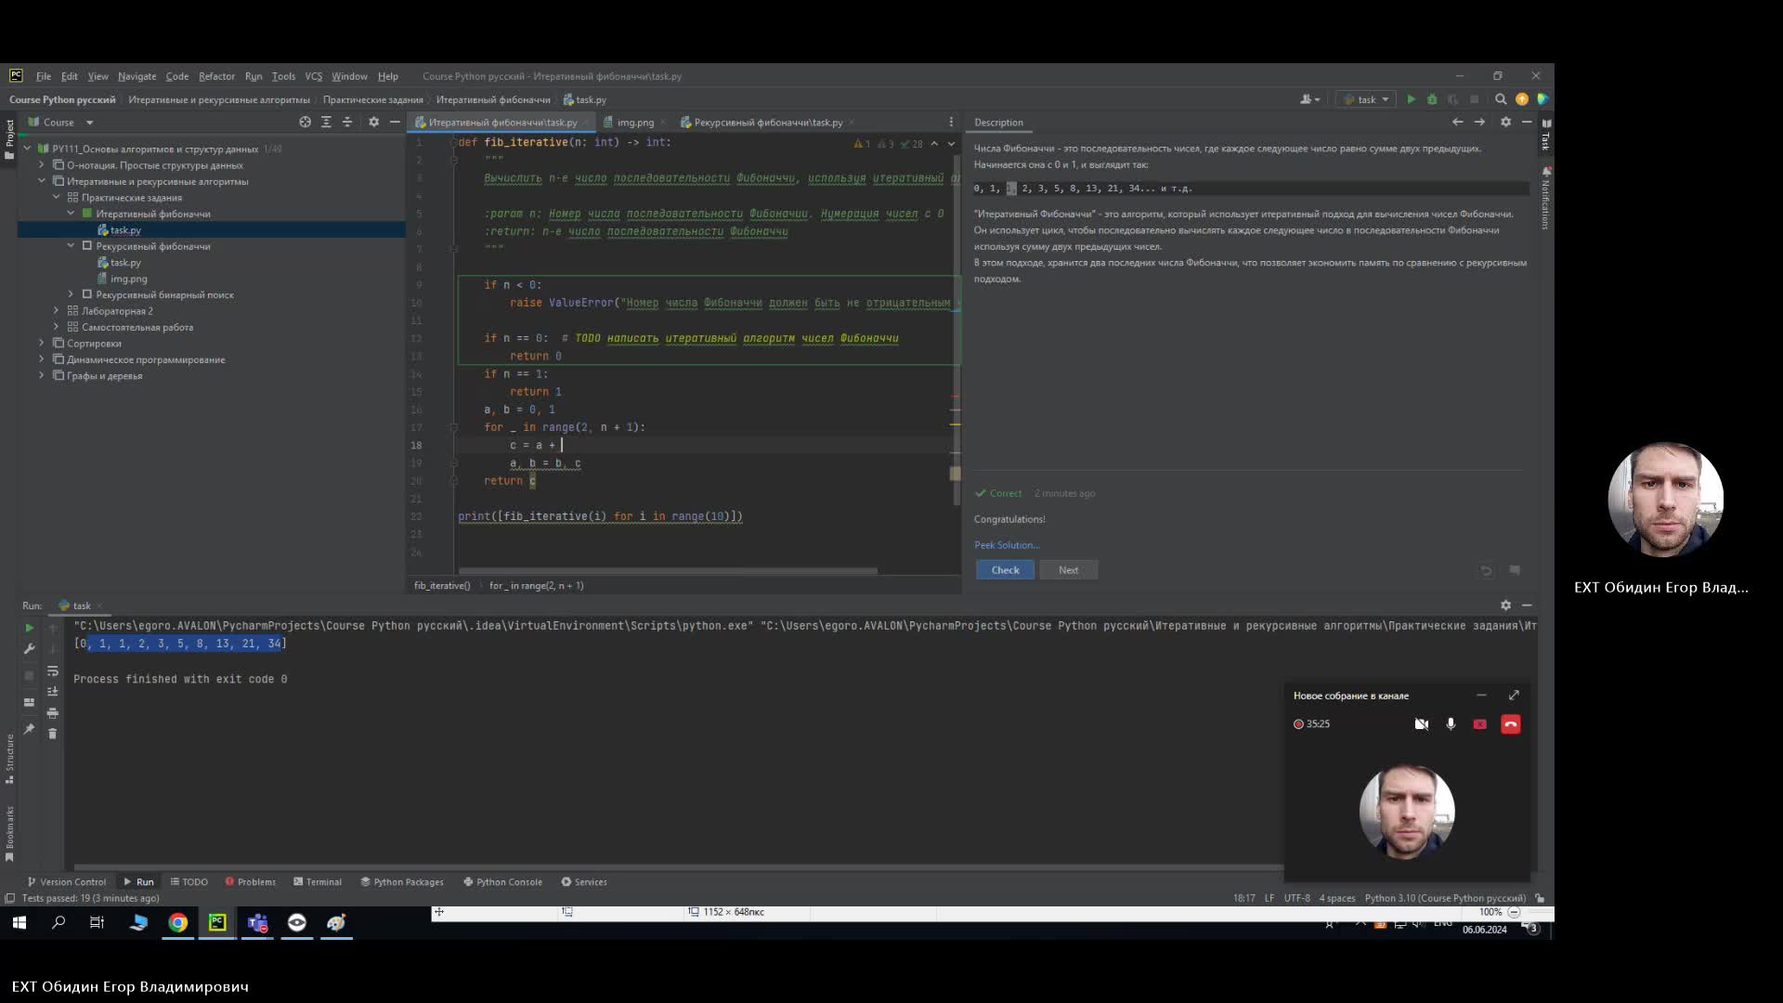Open the user account dropdown in toolbar

[x=1309, y=99]
